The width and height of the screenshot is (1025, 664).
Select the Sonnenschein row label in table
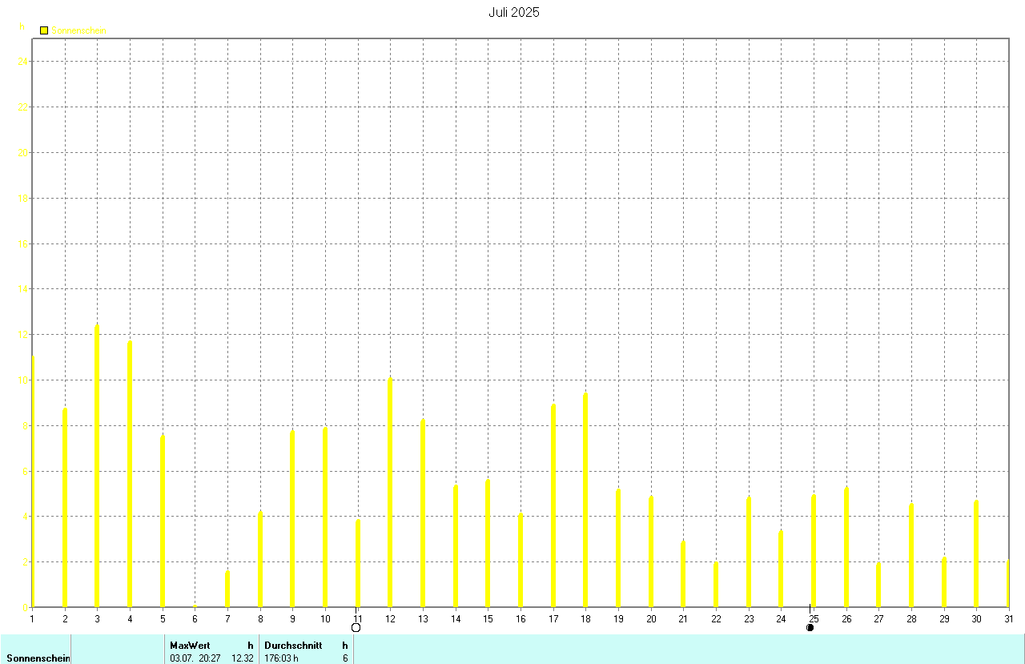38,658
